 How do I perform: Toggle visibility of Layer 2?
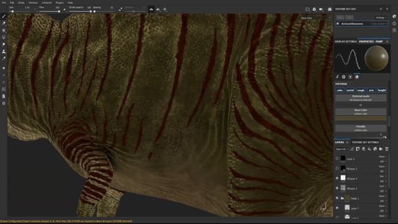[337, 159]
